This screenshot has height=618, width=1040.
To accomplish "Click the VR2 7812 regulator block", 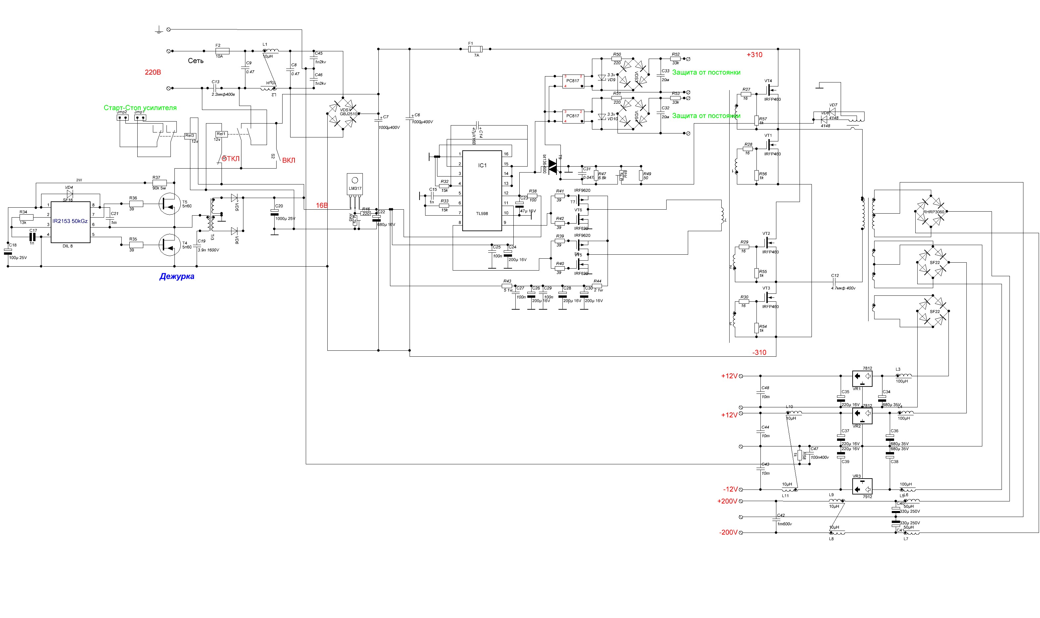I will pyautogui.click(x=862, y=416).
